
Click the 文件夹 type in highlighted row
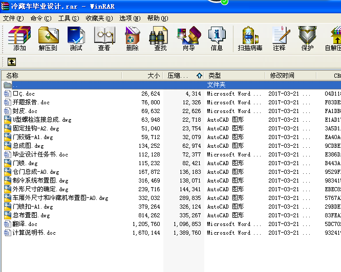pyautogui.click(x=216, y=85)
